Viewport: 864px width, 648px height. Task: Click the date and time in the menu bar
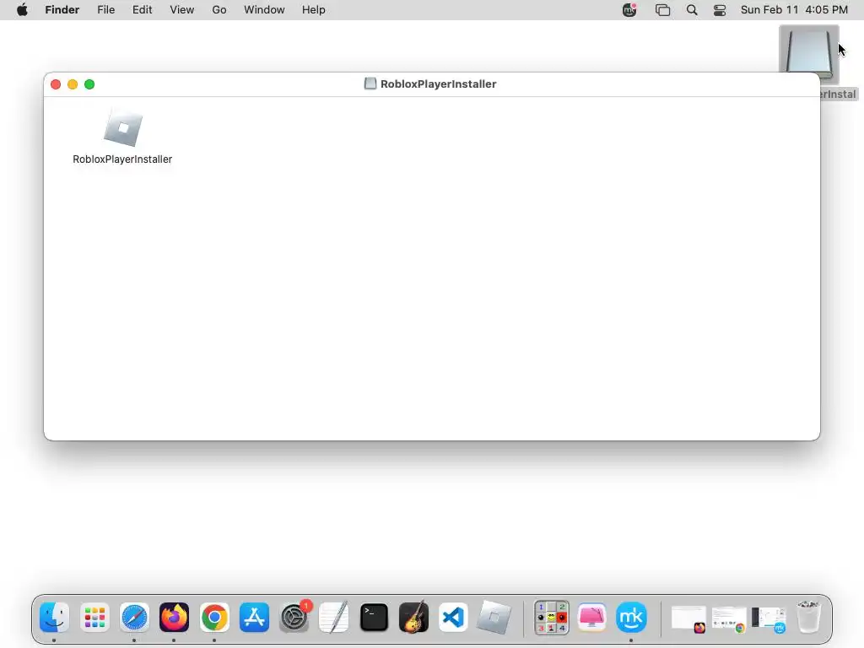794,10
